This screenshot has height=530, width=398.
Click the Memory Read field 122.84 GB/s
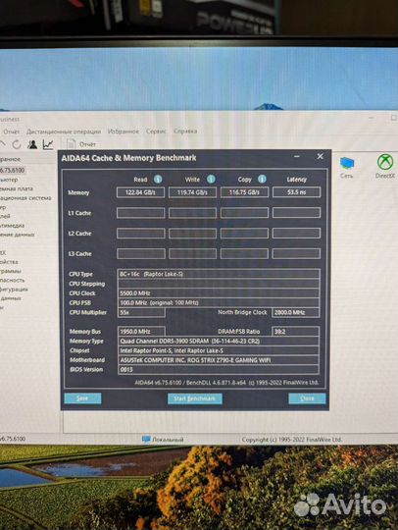tap(140, 192)
